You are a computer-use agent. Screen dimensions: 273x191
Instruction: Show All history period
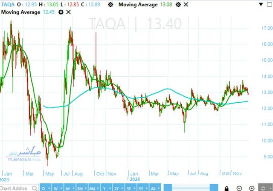[x=155, y=188]
